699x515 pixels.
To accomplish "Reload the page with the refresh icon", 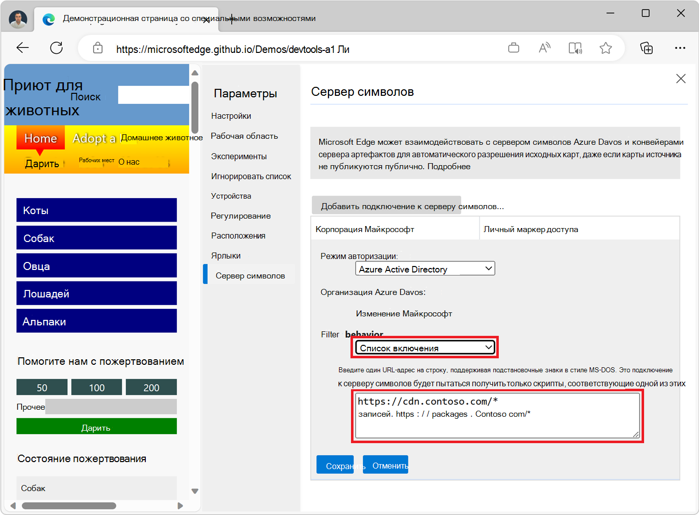I will click(x=56, y=48).
